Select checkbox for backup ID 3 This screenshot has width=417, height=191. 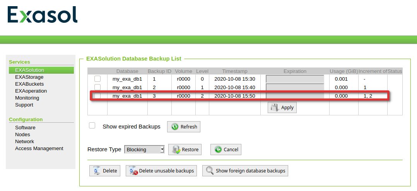(x=97, y=96)
